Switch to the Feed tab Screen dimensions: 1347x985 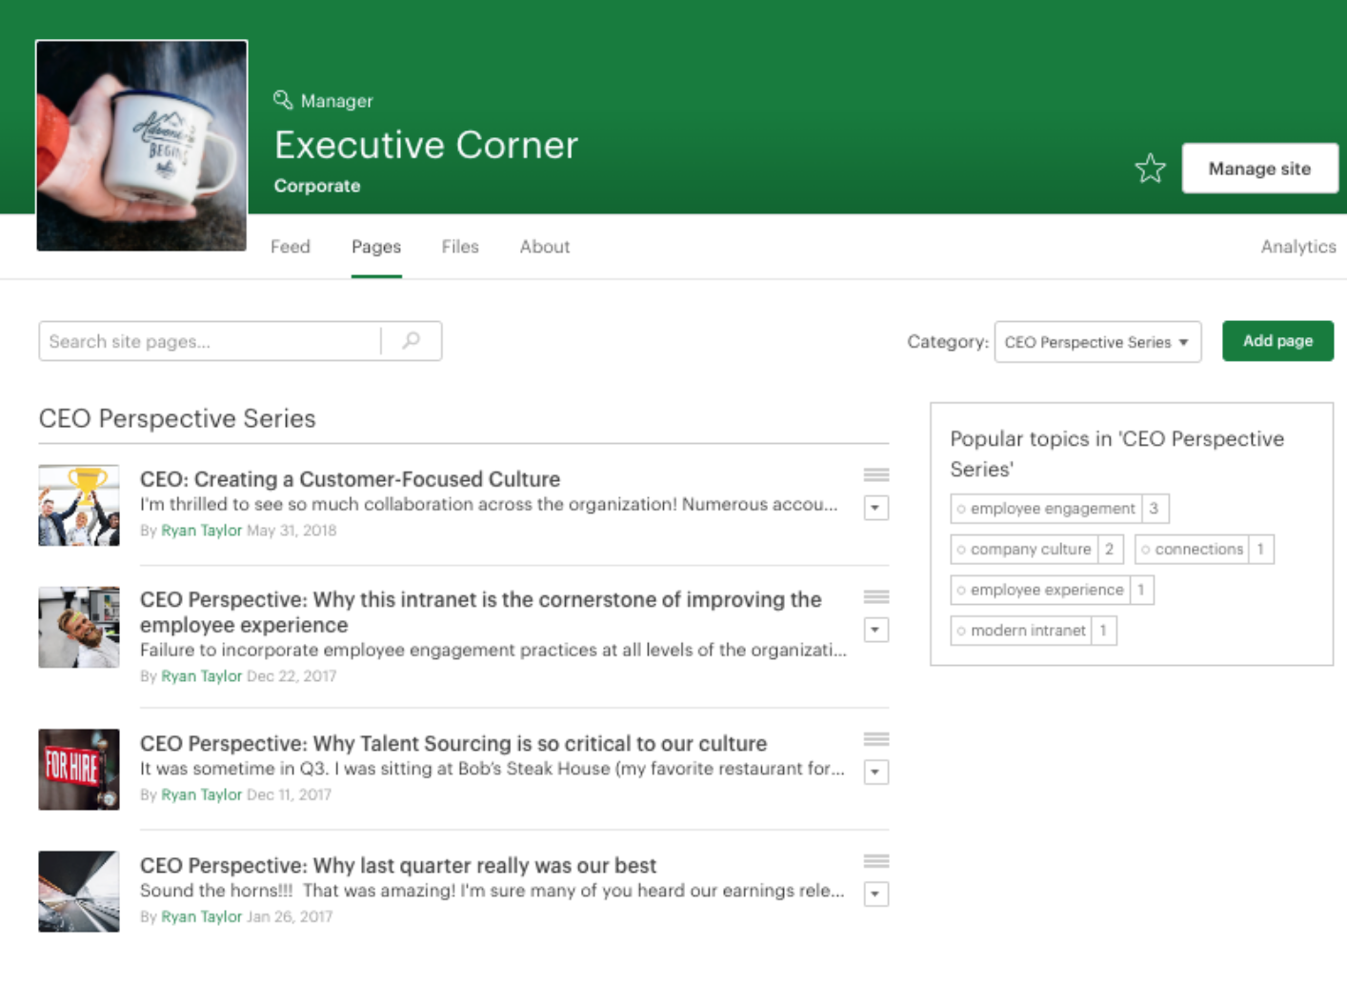click(291, 247)
